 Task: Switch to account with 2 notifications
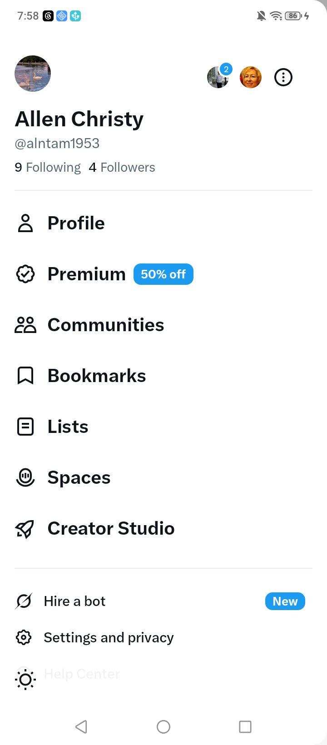coord(218,76)
